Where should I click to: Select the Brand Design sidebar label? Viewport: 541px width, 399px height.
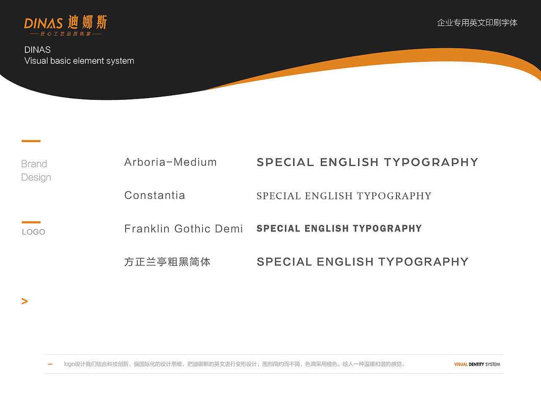pos(36,171)
